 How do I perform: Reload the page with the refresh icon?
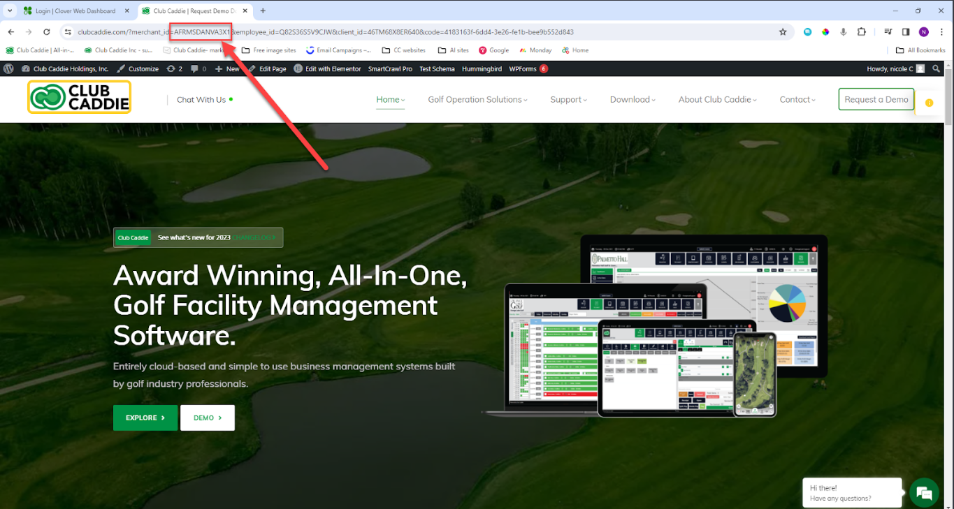pyautogui.click(x=47, y=32)
